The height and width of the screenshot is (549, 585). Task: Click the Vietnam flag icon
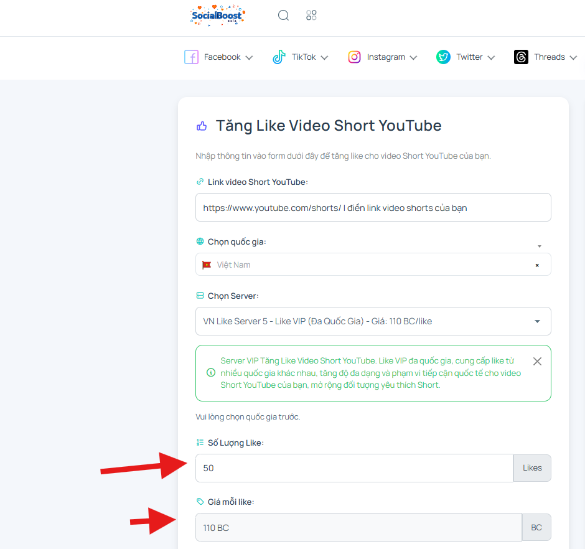coord(207,265)
